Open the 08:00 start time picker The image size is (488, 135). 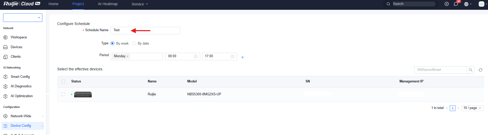click(x=182, y=56)
